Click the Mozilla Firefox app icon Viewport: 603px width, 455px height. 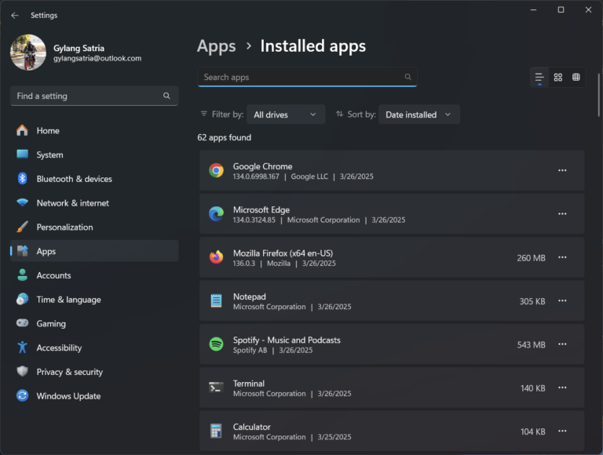(216, 257)
